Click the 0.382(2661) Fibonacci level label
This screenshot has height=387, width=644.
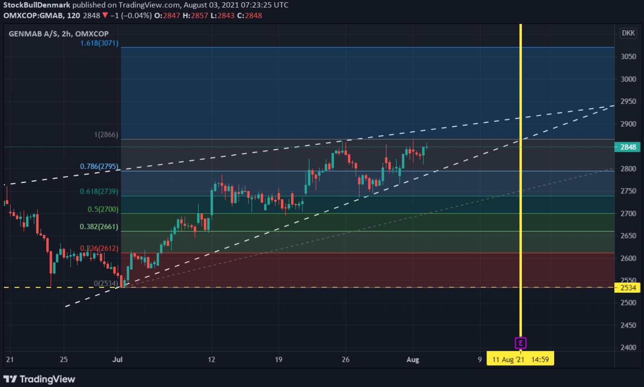pyautogui.click(x=99, y=227)
